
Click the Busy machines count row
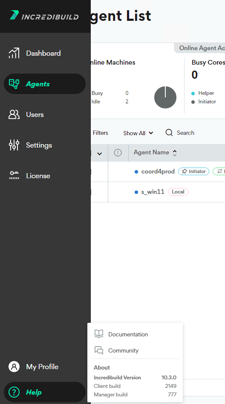(110, 93)
